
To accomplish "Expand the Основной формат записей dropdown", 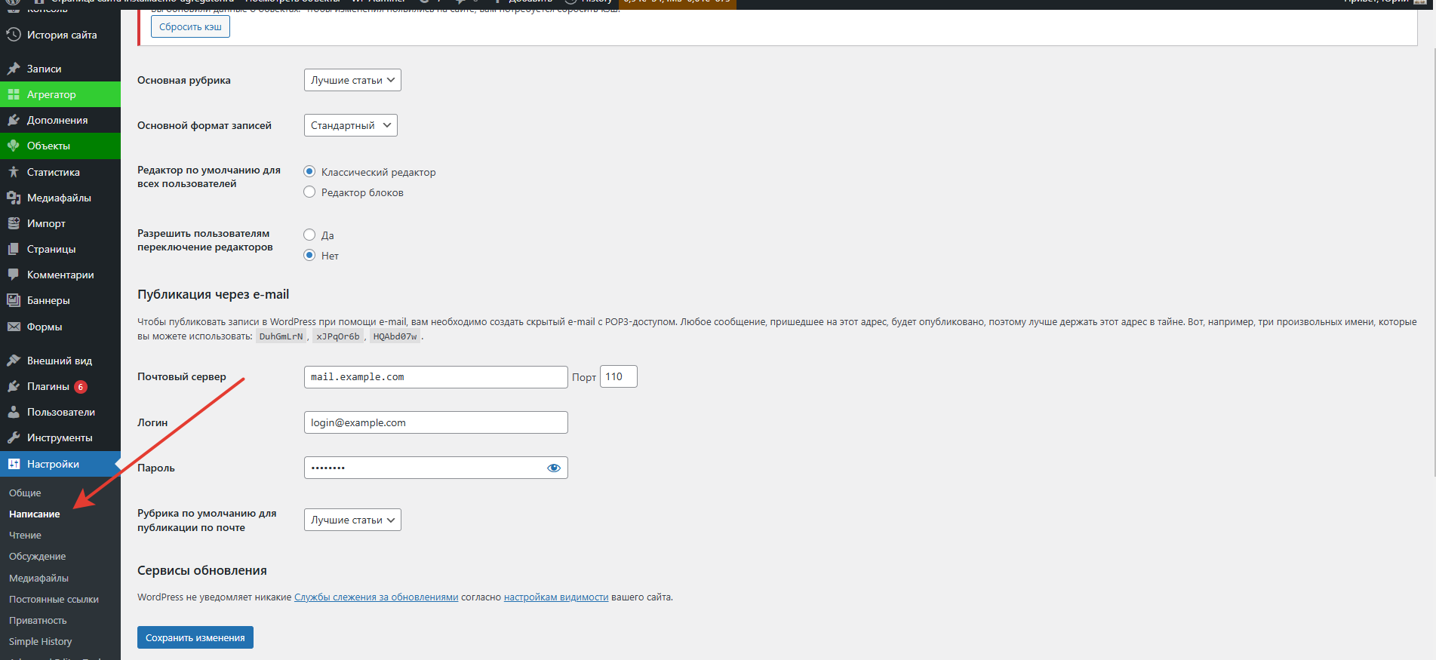I will 350,125.
